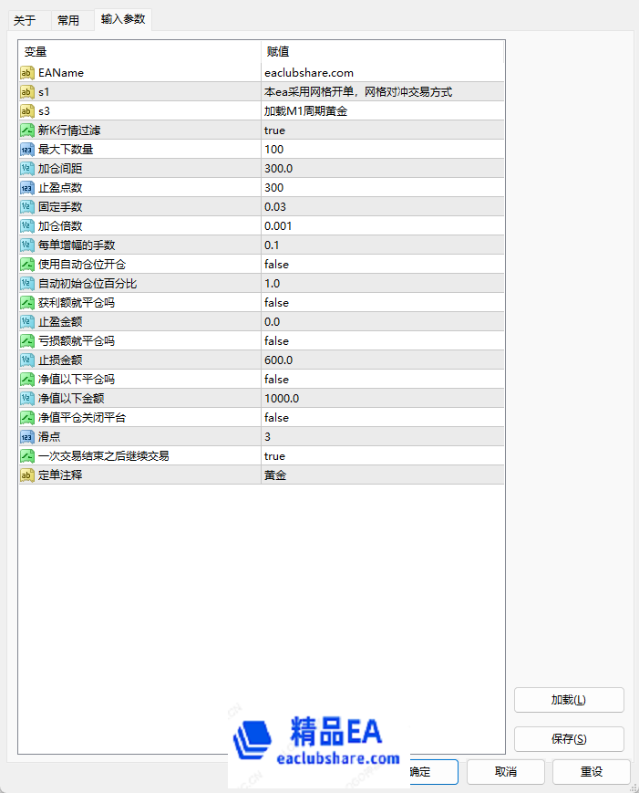Select the 每单增幅的手数 variable name

click(77, 245)
